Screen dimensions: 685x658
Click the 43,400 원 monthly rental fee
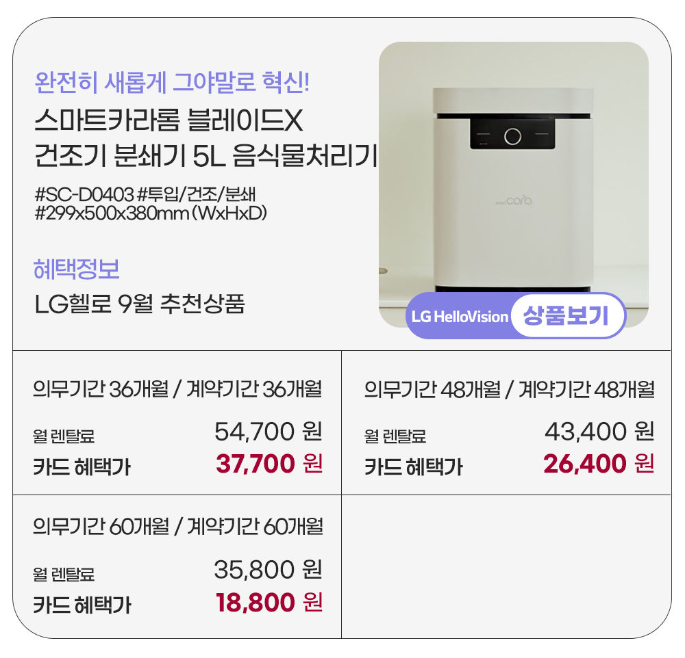click(599, 432)
